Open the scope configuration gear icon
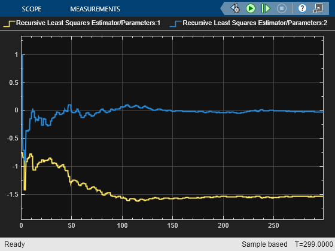335x251 pixels. coord(235,8)
